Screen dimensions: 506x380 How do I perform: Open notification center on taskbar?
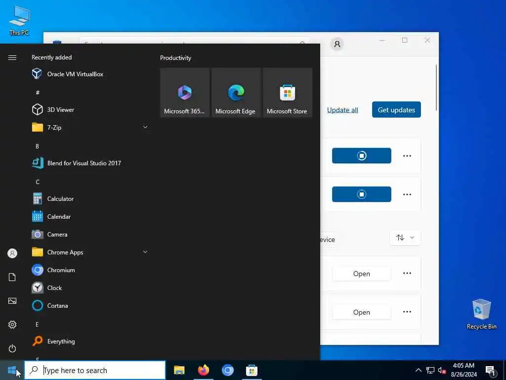tap(490, 370)
